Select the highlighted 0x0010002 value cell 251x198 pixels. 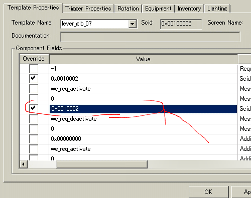coord(143,109)
